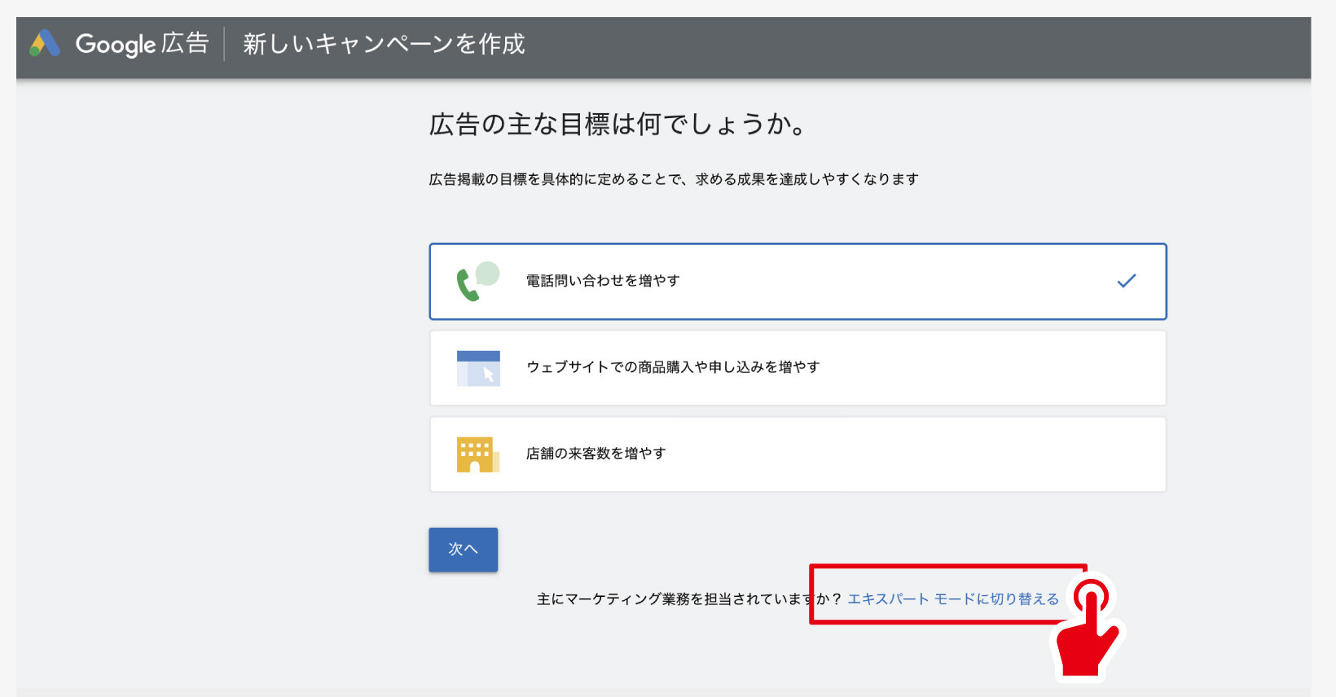The height and width of the screenshot is (697, 1336).
Task: Open "エキスパート モードに切り替える" link
Action: 952,599
